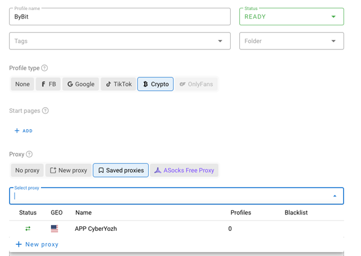
Task: Click the green proxy status arrows icon
Action: point(28,228)
